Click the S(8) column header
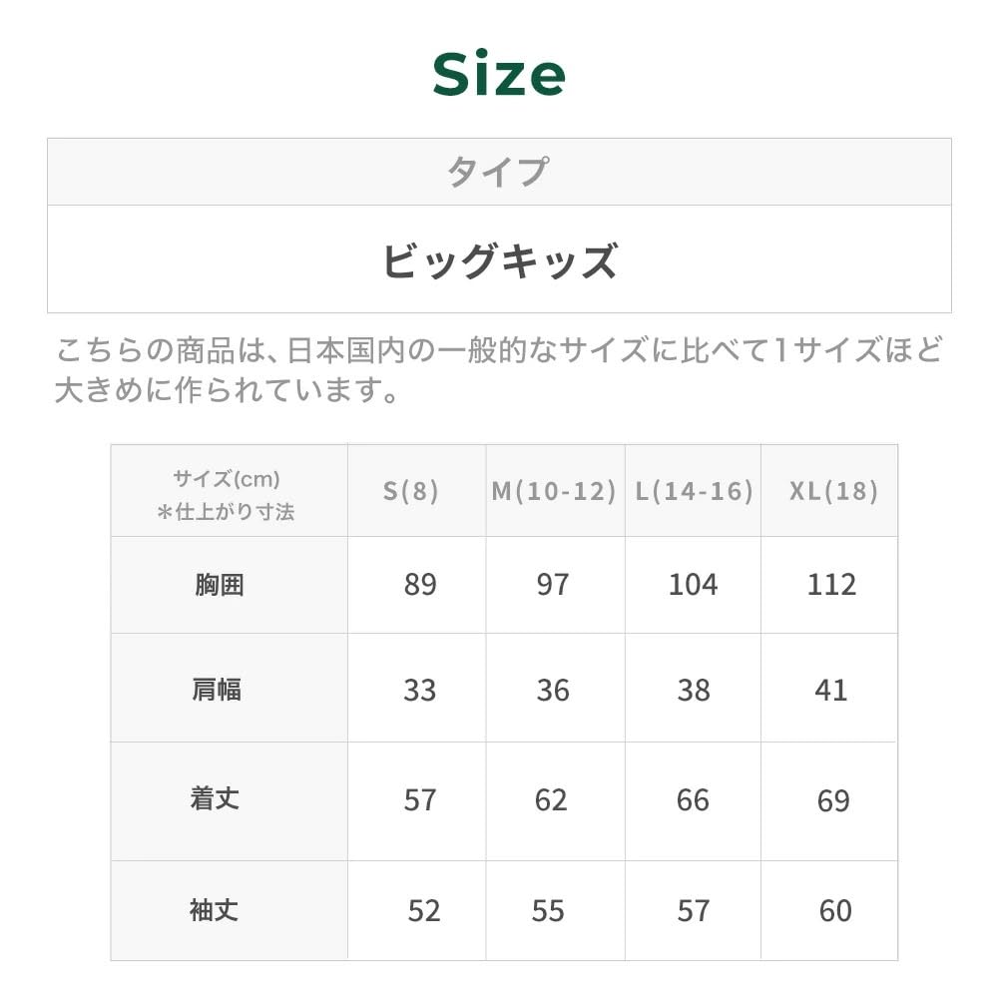The height and width of the screenshot is (998, 998). [411, 491]
